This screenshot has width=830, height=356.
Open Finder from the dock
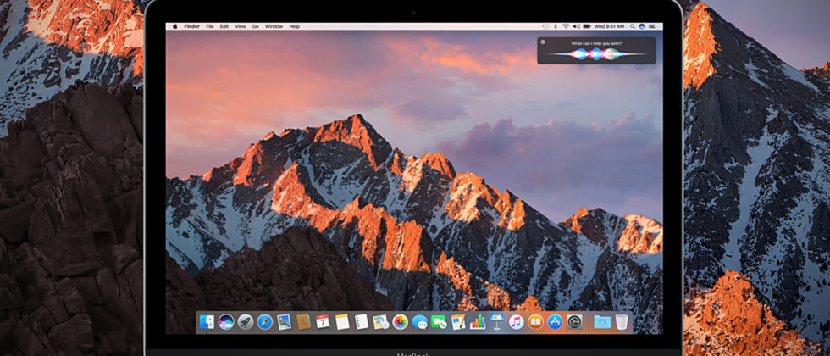tap(207, 321)
